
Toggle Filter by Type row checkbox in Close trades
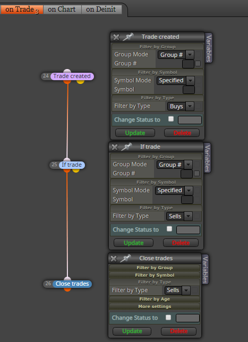[x=194, y=290]
